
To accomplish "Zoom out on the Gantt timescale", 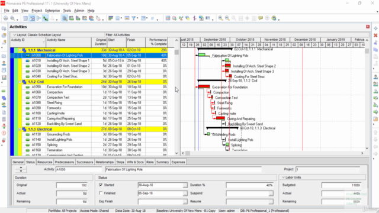I will tap(227, 18).
